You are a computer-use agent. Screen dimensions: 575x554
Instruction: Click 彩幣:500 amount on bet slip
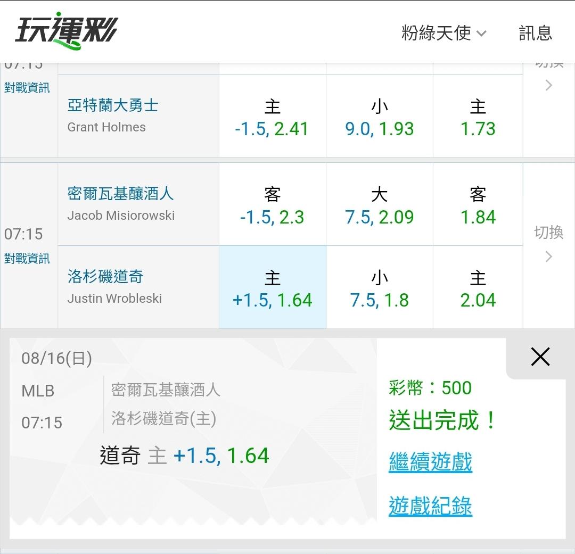click(430, 387)
